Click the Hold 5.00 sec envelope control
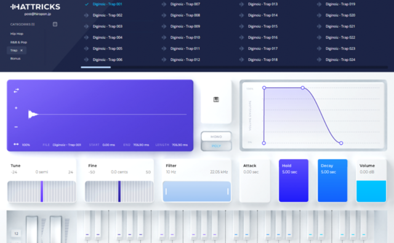 point(294,180)
